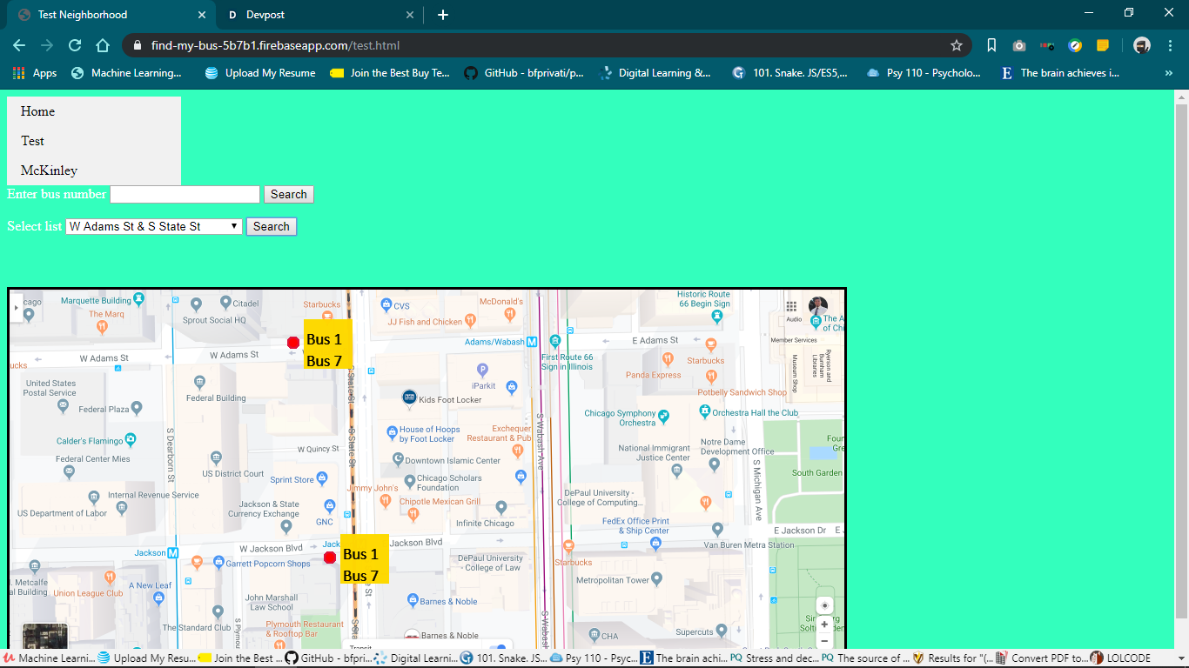Screen dimensions: 1189x668
Task: Close the Test Neighborhood tab
Action: click(x=202, y=15)
